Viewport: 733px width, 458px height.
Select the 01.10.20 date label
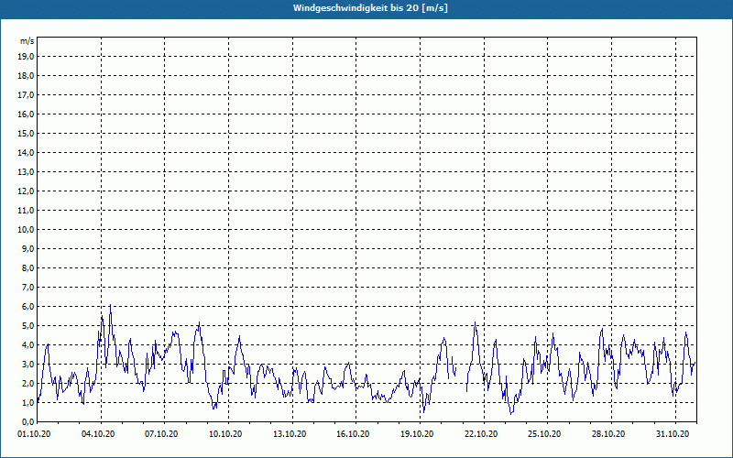point(34,434)
